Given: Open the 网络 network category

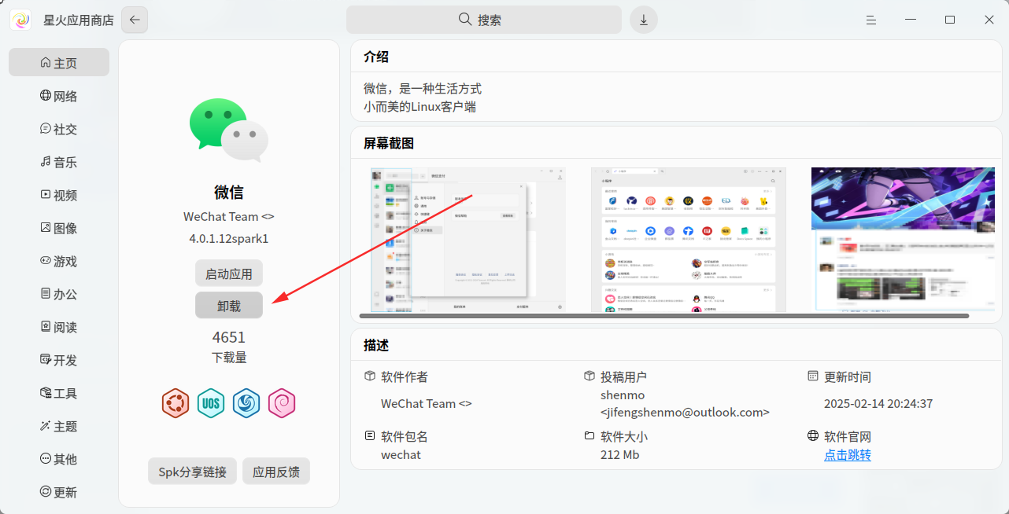Looking at the screenshot, I should point(59,96).
